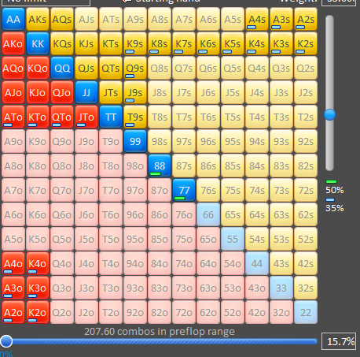Deselect the AKo offsuit cell

(13, 43)
